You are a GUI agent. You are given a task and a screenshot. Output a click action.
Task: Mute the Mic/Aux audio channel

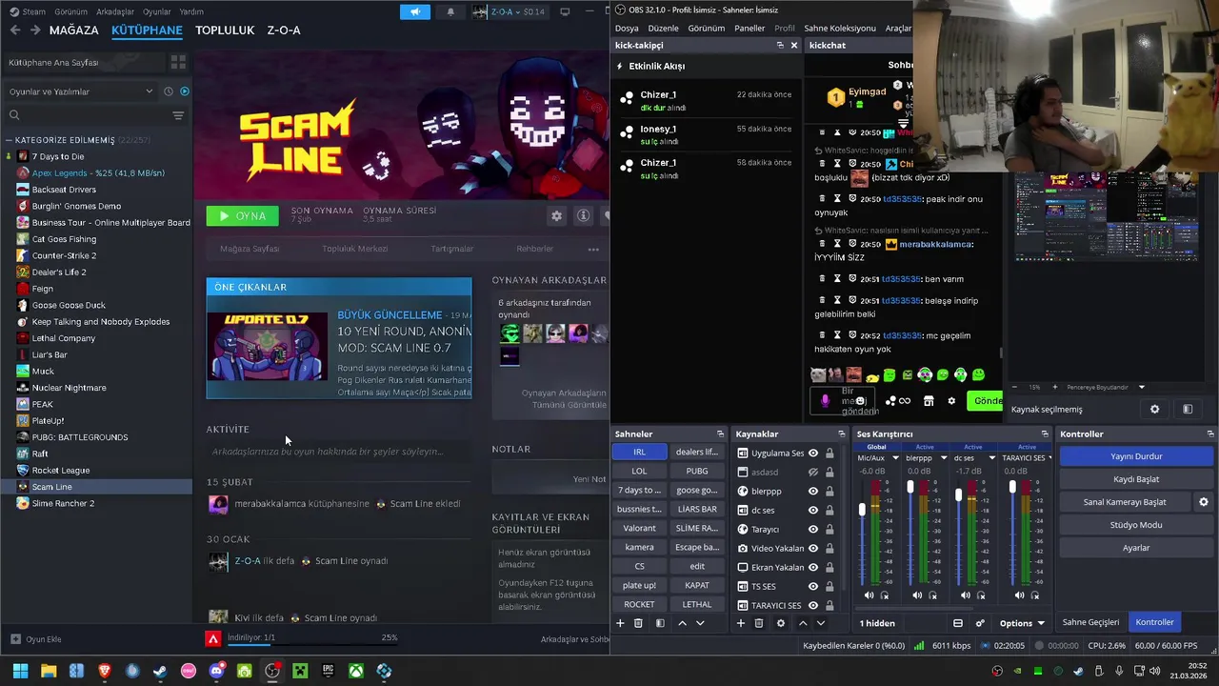[869, 595]
